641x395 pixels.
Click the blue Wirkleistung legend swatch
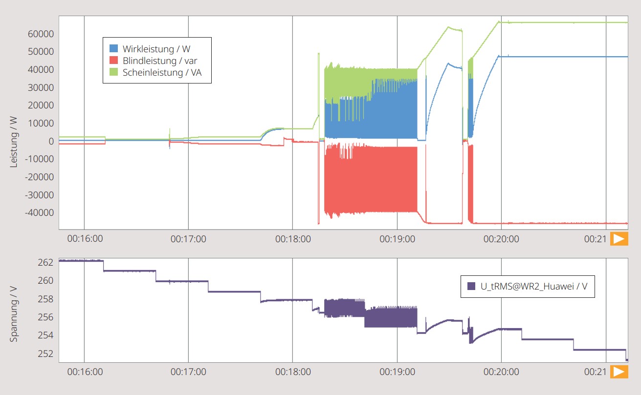tap(113, 49)
